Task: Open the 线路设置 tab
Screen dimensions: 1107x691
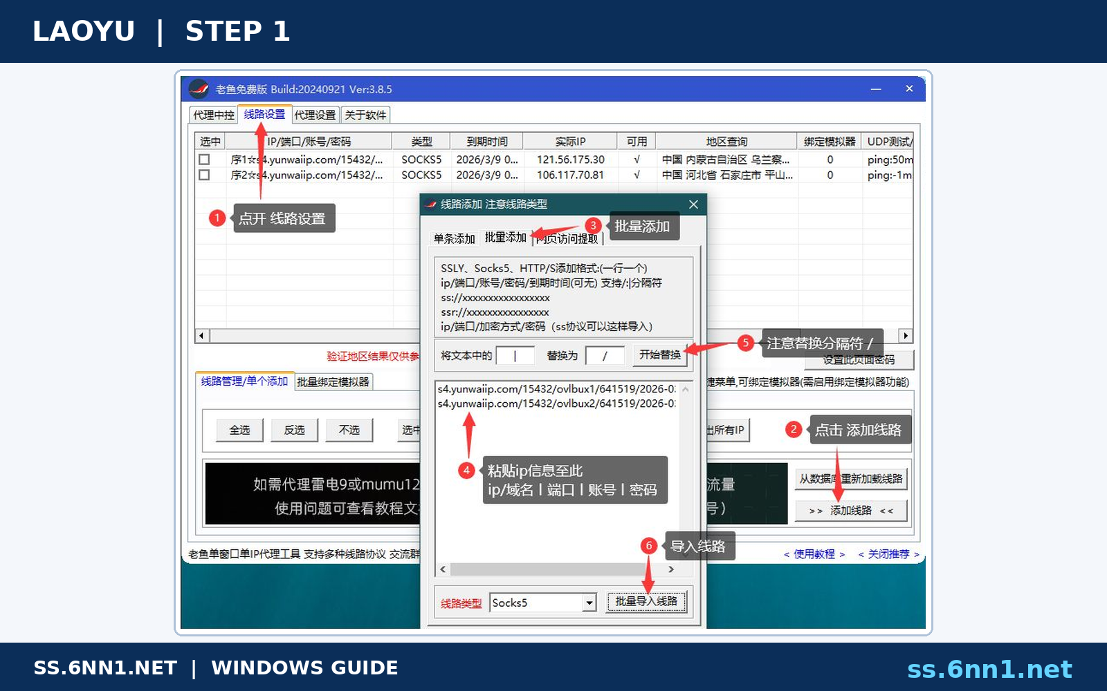Action: (x=264, y=114)
